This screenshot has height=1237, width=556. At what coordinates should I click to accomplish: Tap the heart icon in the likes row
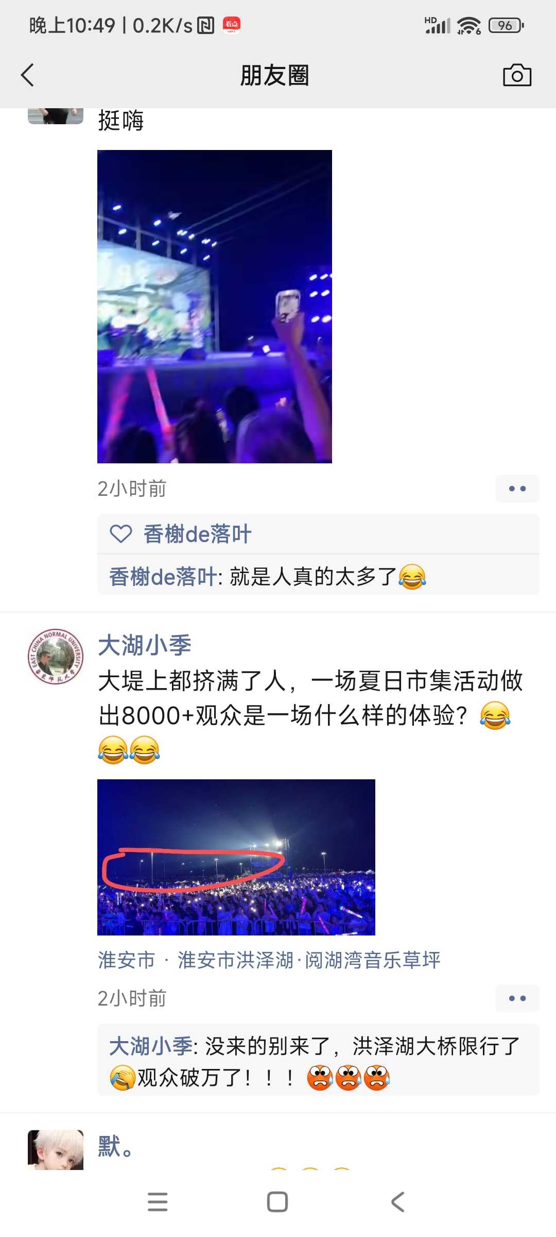tap(121, 533)
